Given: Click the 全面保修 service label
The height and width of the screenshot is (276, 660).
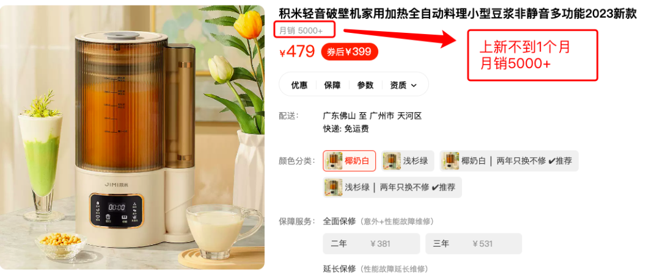Looking at the screenshot, I should pyautogui.click(x=339, y=221).
